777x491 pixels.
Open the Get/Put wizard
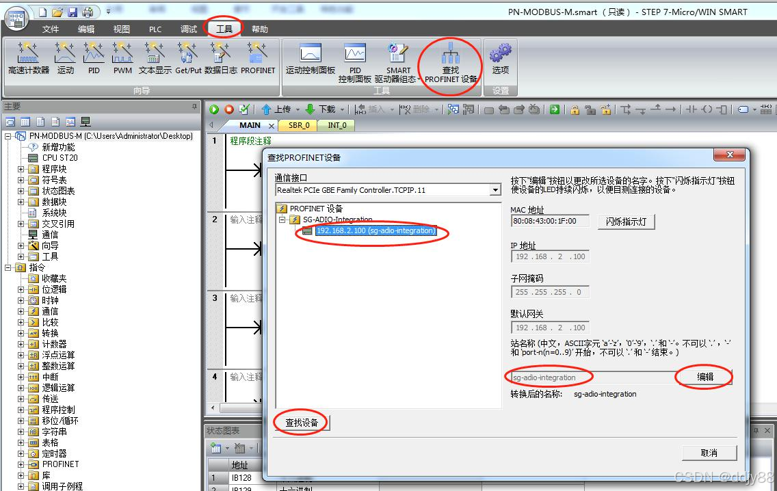coord(188,58)
